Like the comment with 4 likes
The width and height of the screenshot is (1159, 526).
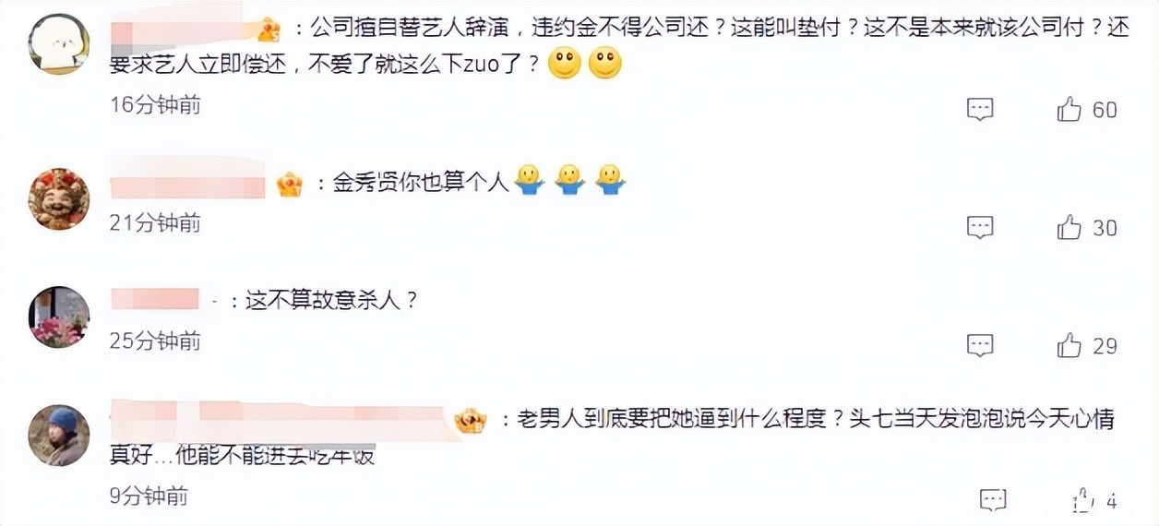coord(1082,501)
